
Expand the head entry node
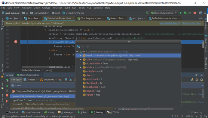click(81, 56)
